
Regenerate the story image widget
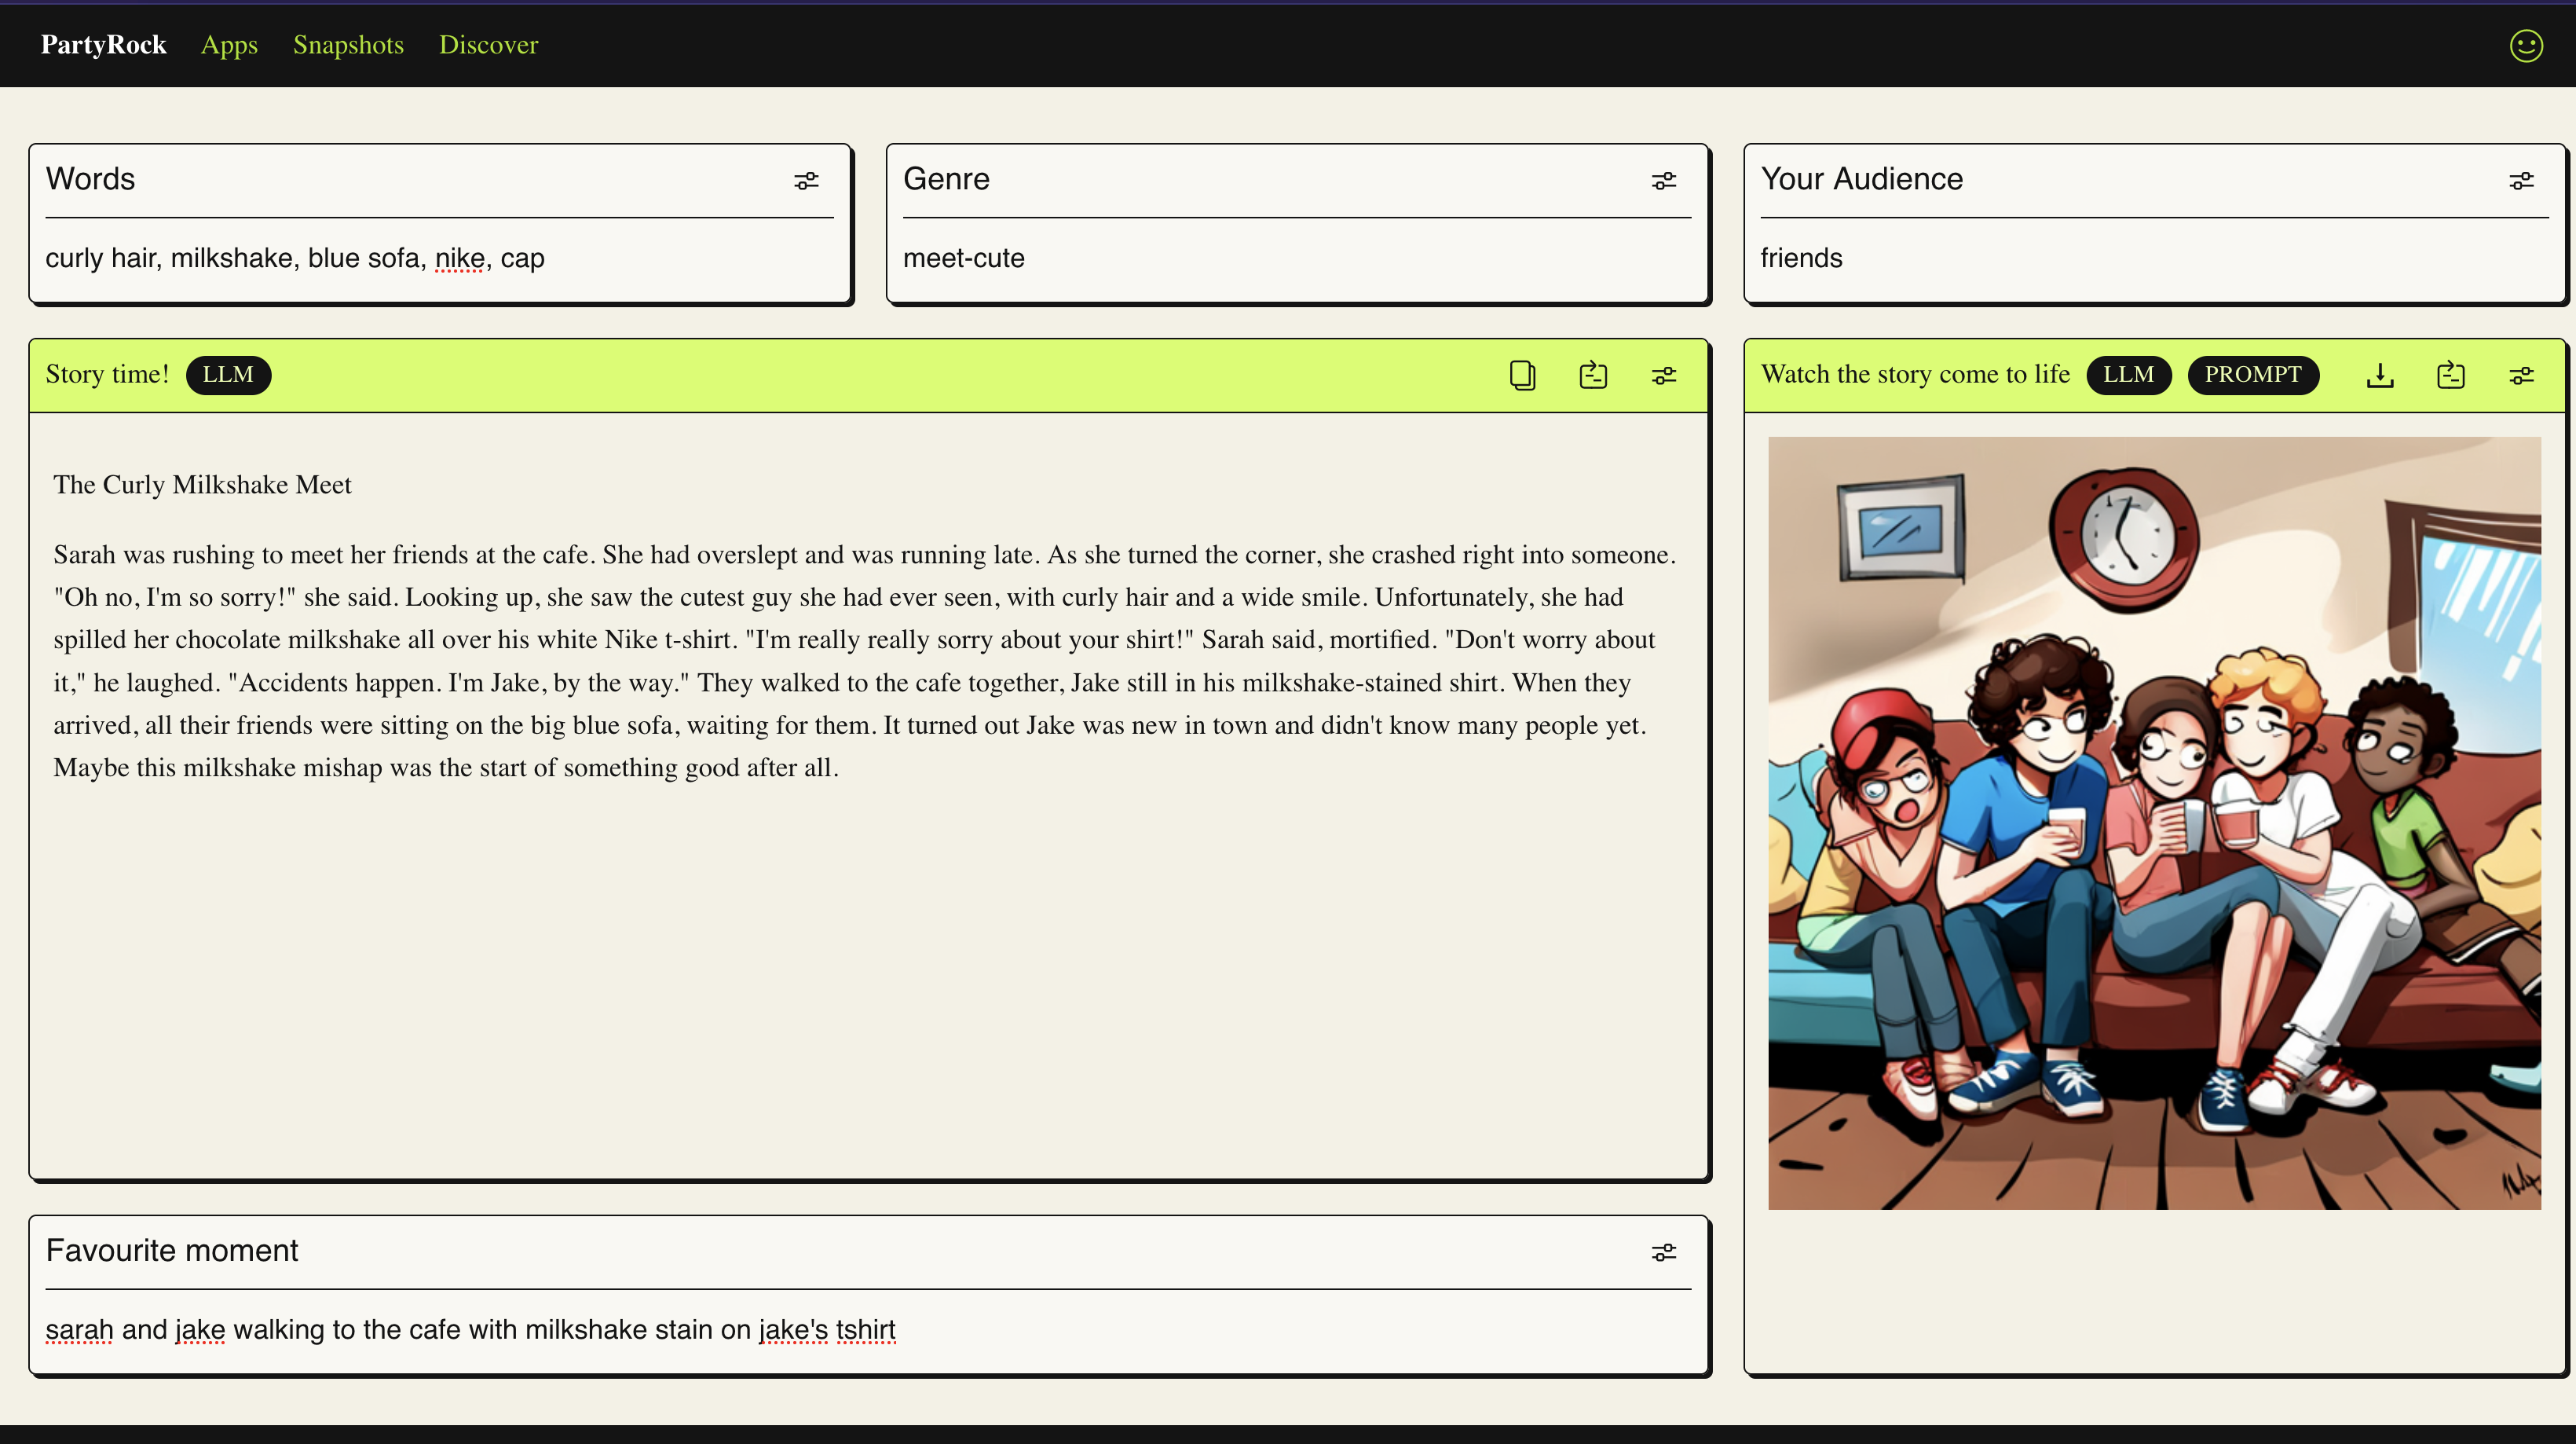(x=2451, y=375)
